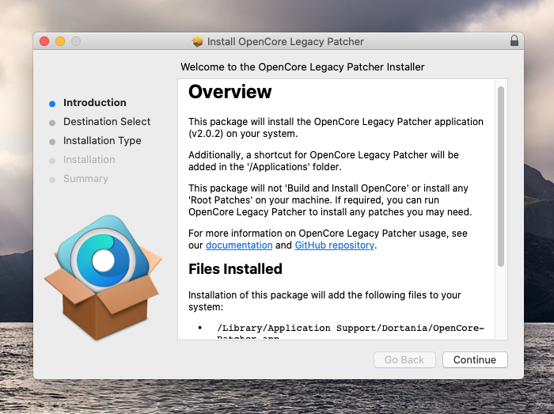
Task: Click the window title 'Install OpenCore Legacy Patcher'
Action: [x=286, y=41]
